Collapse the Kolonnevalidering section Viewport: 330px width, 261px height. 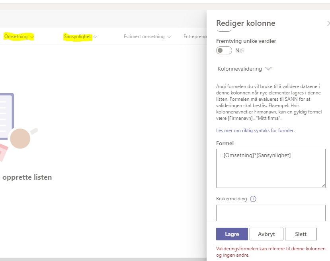coord(268,69)
